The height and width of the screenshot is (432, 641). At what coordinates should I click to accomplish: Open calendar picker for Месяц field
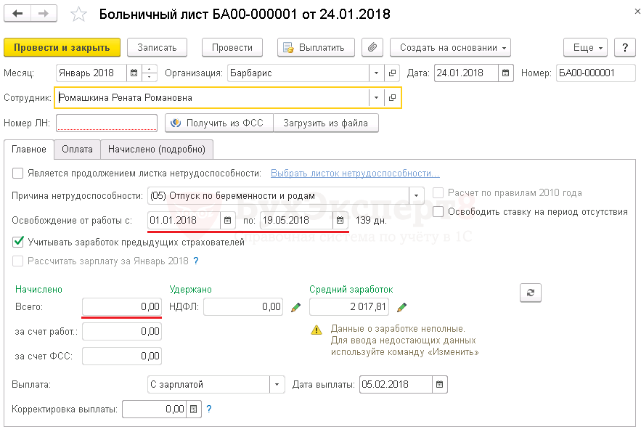[x=134, y=73]
